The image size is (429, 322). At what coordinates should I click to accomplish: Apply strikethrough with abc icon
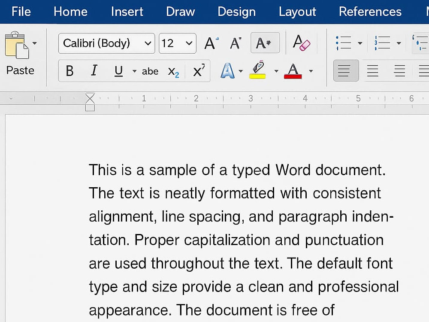(x=150, y=71)
